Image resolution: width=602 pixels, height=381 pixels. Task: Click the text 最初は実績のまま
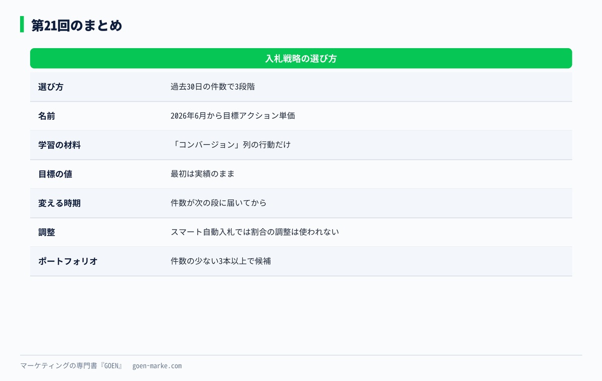pyautogui.click(x=203, y=174)
